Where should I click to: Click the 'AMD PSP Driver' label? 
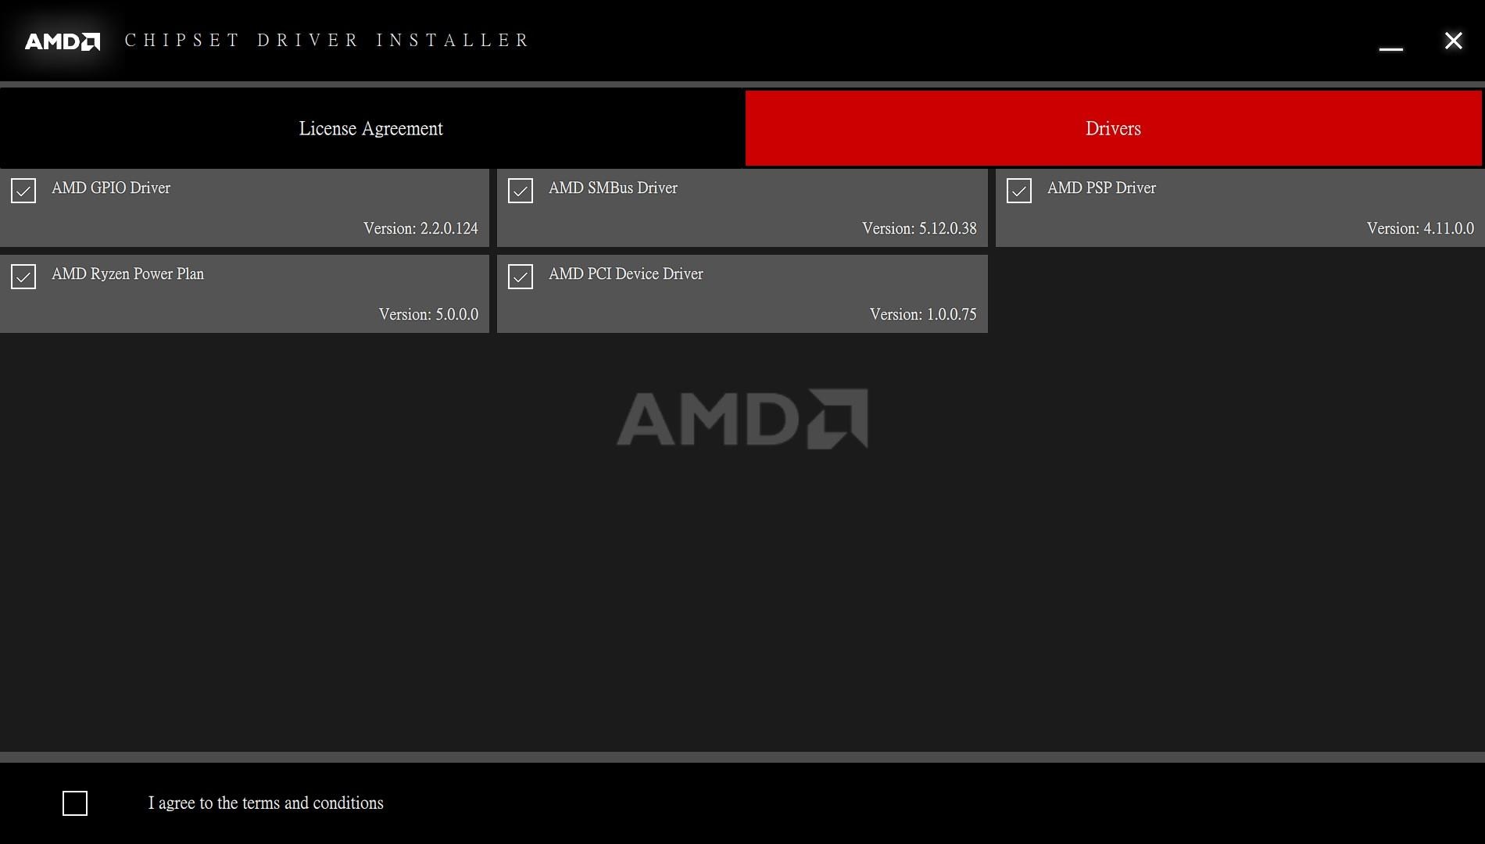pos(1101,188)
